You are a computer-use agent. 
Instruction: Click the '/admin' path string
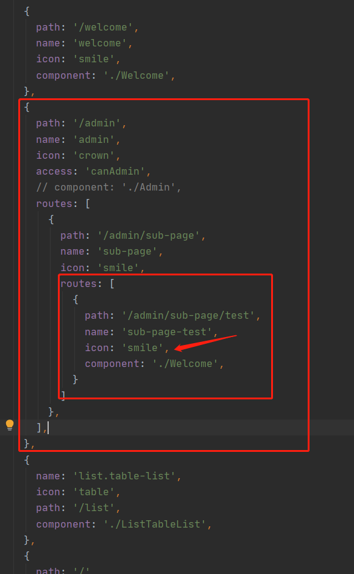tap(97, 123)
